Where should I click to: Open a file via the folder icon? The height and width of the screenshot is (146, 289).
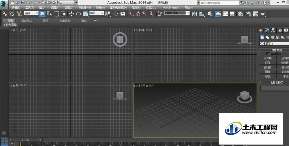[x=18, y=3]
